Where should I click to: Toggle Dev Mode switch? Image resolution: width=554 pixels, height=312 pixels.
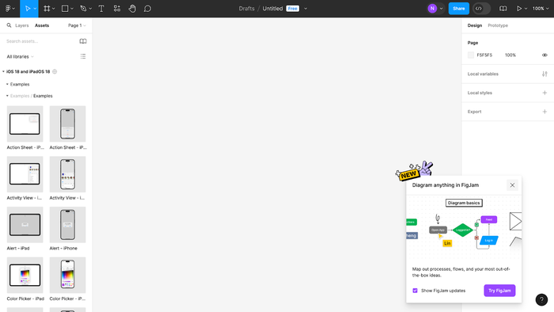(481, 9)
